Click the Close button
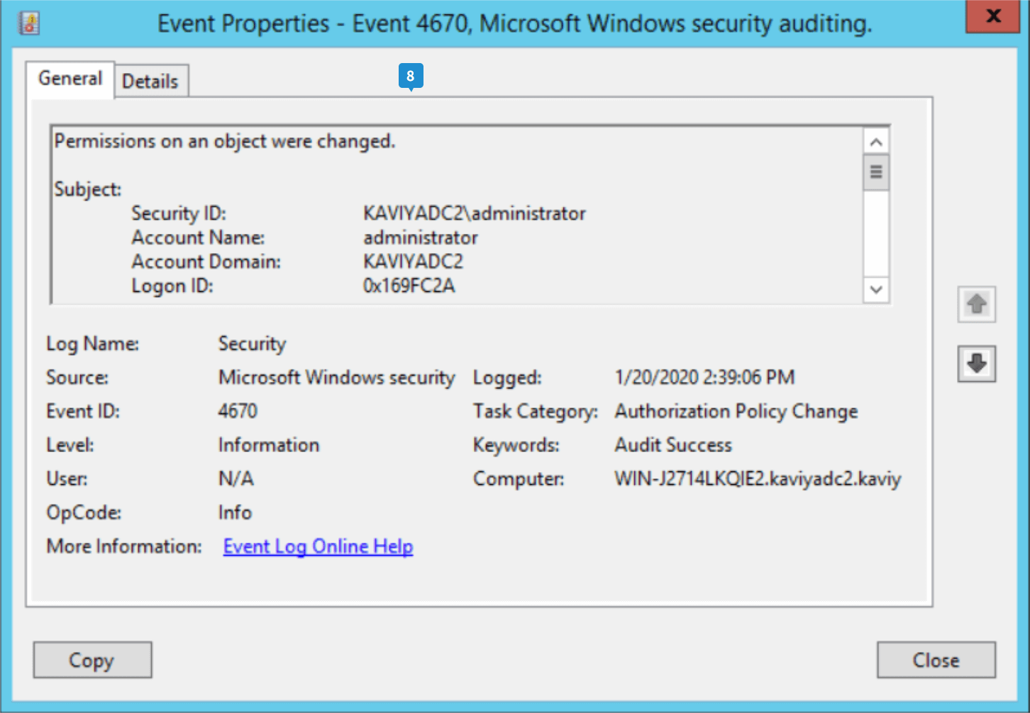The image size is (1030, 713). pyautogui.click(x=936, y=661)
